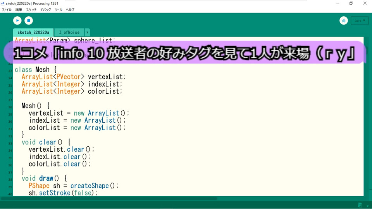Click 'PShape sh = createShape();' line
This screenshot has width=372, height=209.
click(x=74, y=186)
